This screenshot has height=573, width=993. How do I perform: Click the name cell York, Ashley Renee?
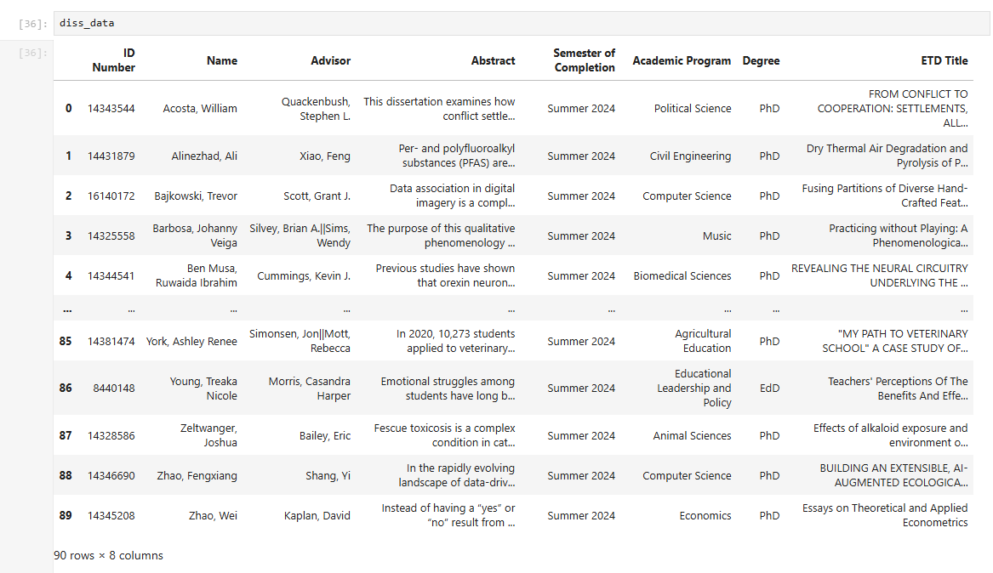(x=191, y=341)
